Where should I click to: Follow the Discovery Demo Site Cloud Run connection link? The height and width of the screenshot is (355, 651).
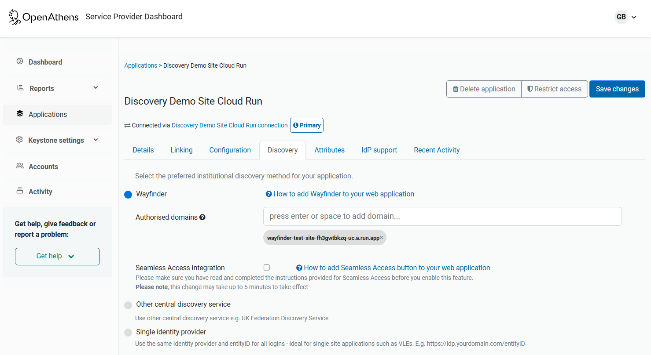click(x=229, y=125)
